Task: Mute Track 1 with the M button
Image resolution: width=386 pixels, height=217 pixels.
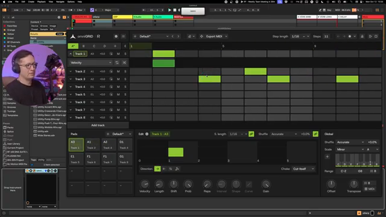Action: click(118, 54)
